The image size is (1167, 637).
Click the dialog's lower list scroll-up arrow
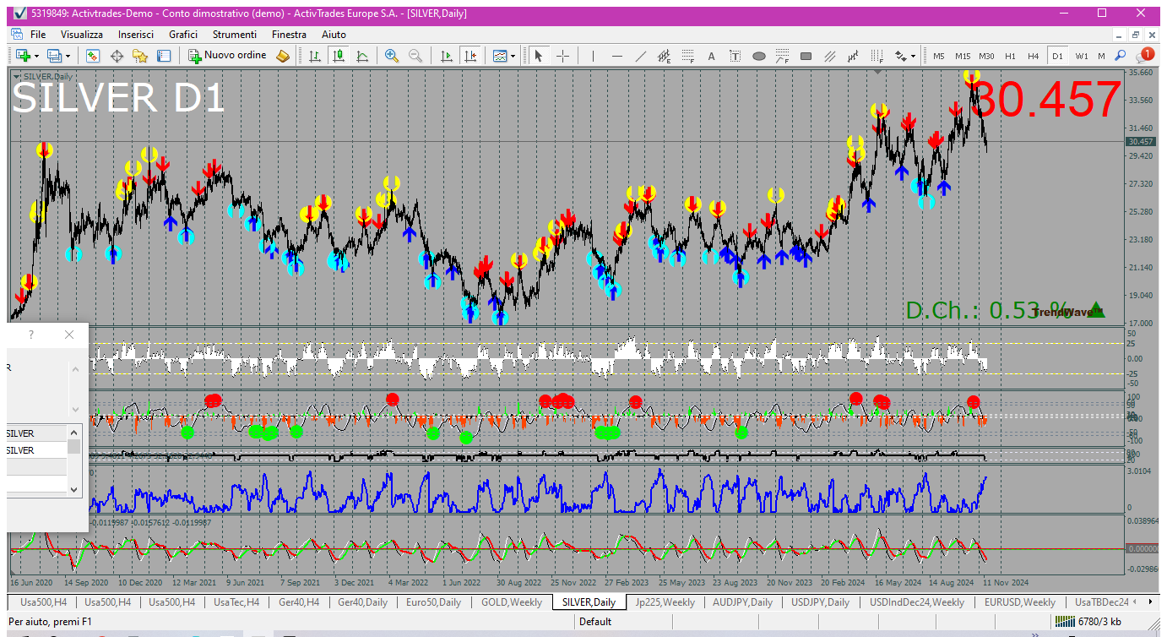(x=74, y=432)
